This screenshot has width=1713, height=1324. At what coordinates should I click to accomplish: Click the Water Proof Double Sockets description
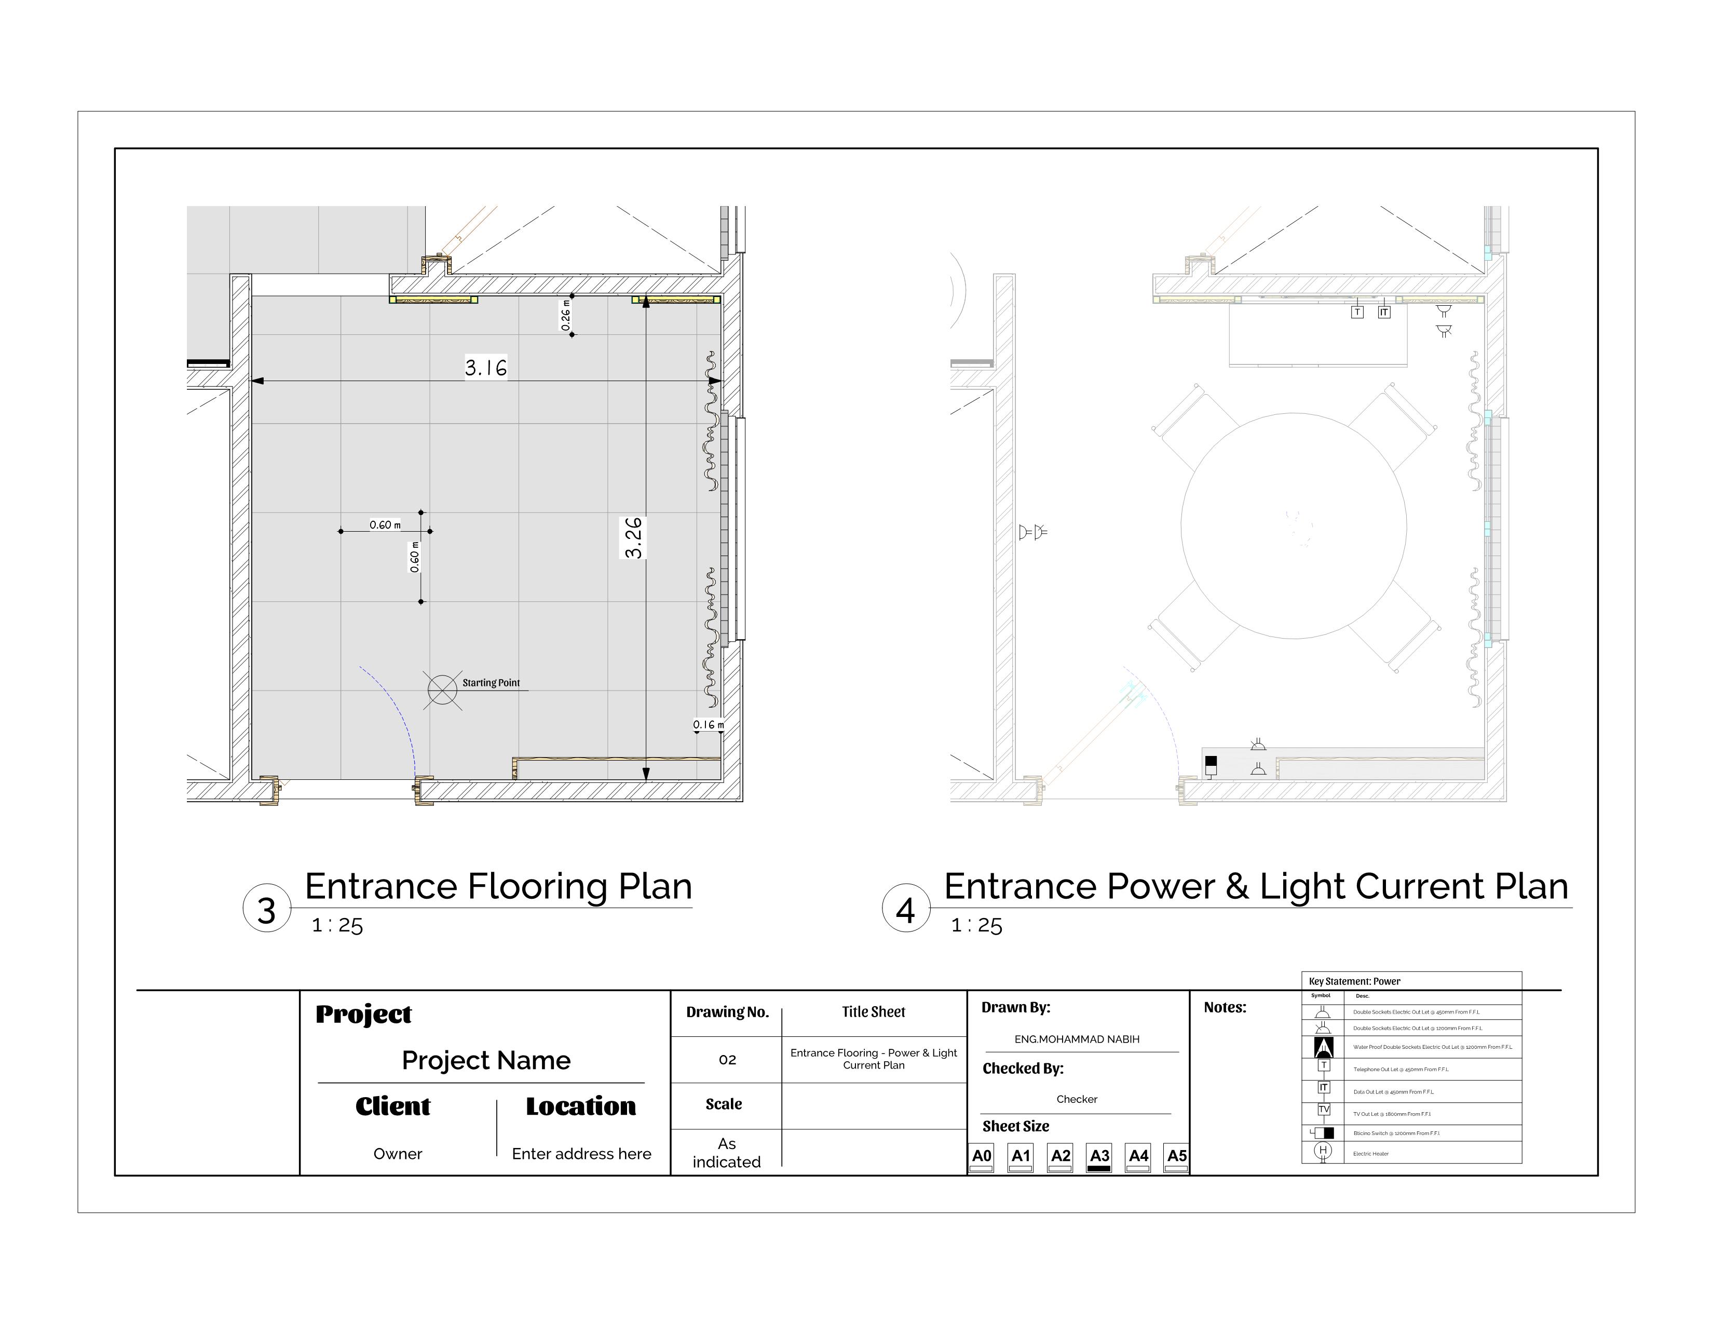click(x=1433, y=1047)
